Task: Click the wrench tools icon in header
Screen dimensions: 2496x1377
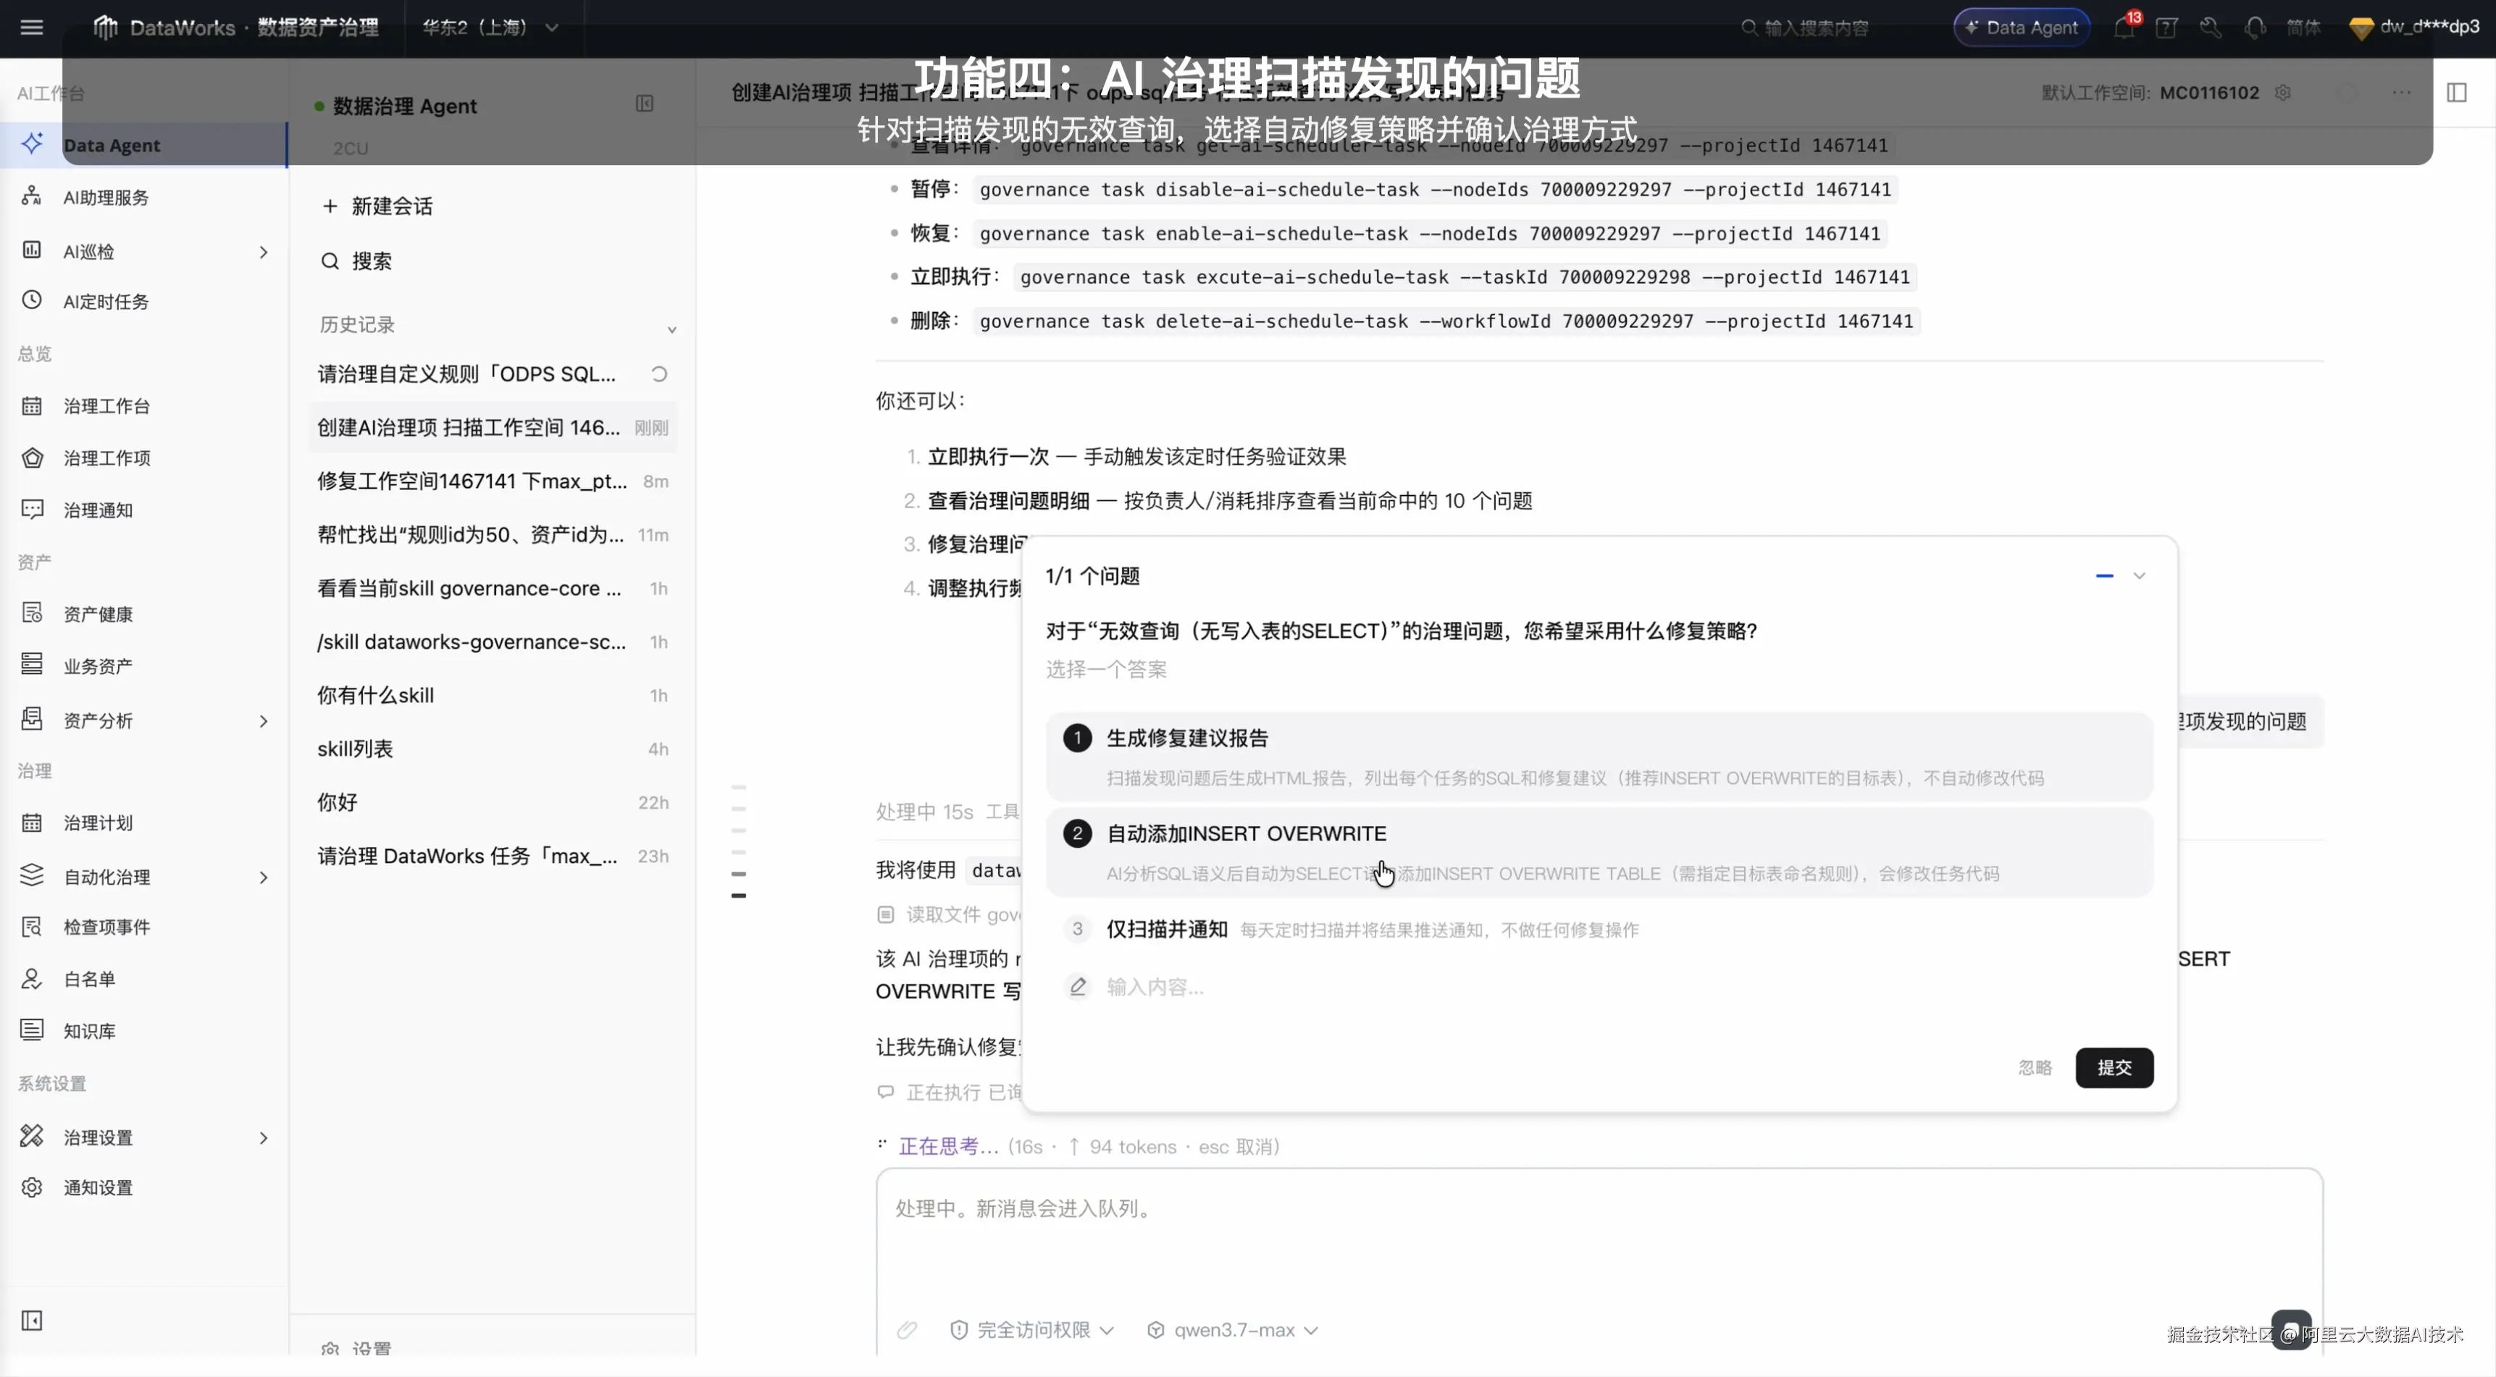Action: point(2210,27)
